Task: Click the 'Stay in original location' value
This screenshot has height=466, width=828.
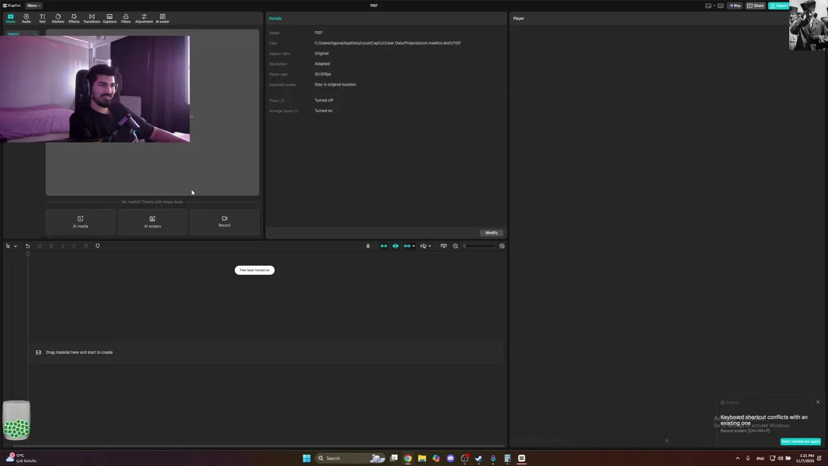Action: 335,84
